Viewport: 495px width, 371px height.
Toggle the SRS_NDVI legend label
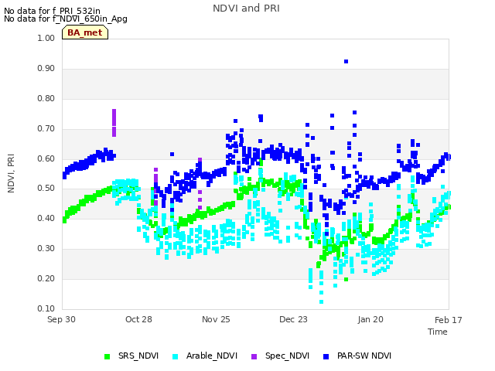click(138, 356)
